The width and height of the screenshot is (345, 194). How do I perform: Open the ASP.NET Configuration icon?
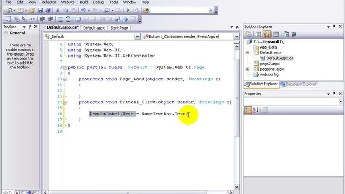(294, 34)
